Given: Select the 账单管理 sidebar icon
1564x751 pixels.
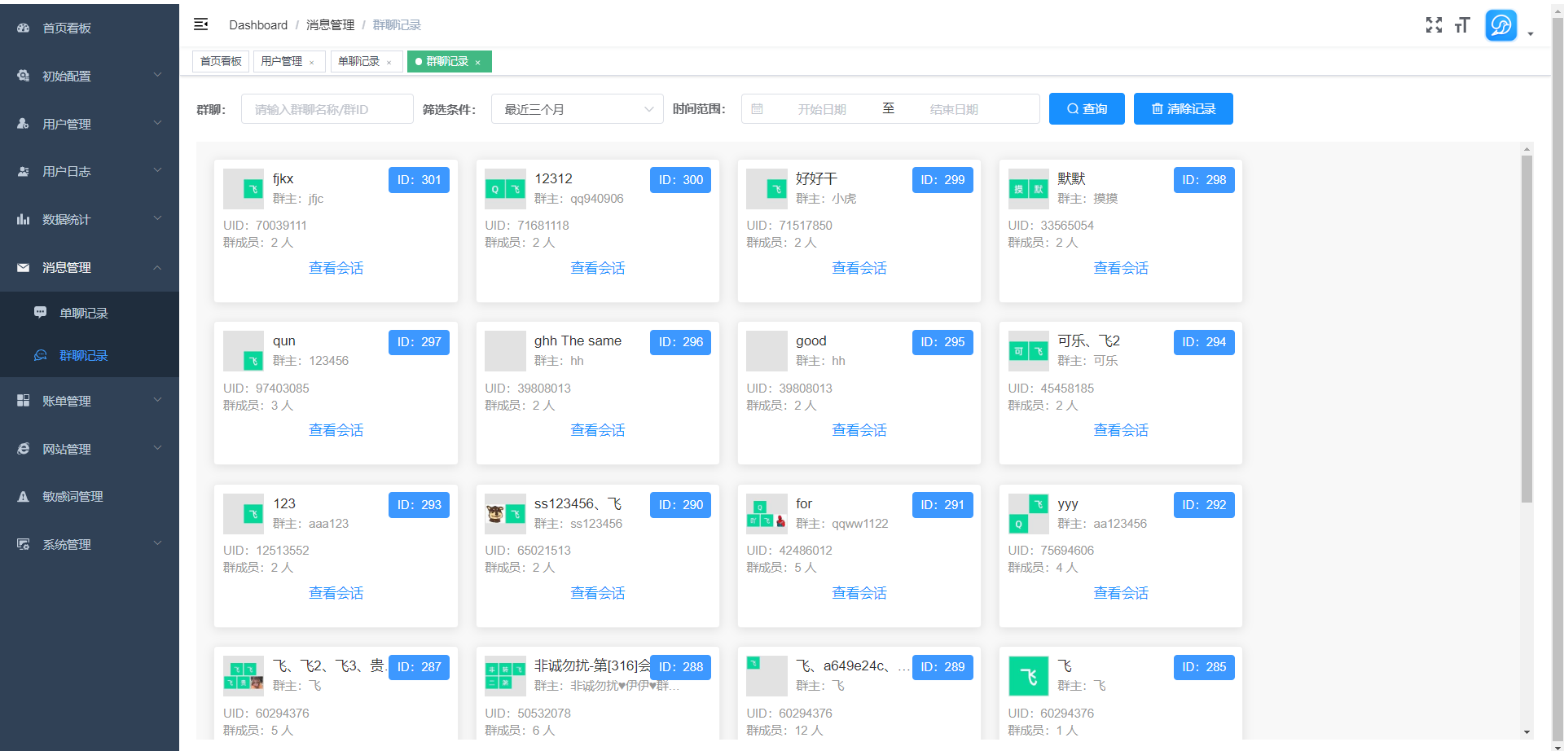Looking at the screenshot, I should (x=23, y=400).
